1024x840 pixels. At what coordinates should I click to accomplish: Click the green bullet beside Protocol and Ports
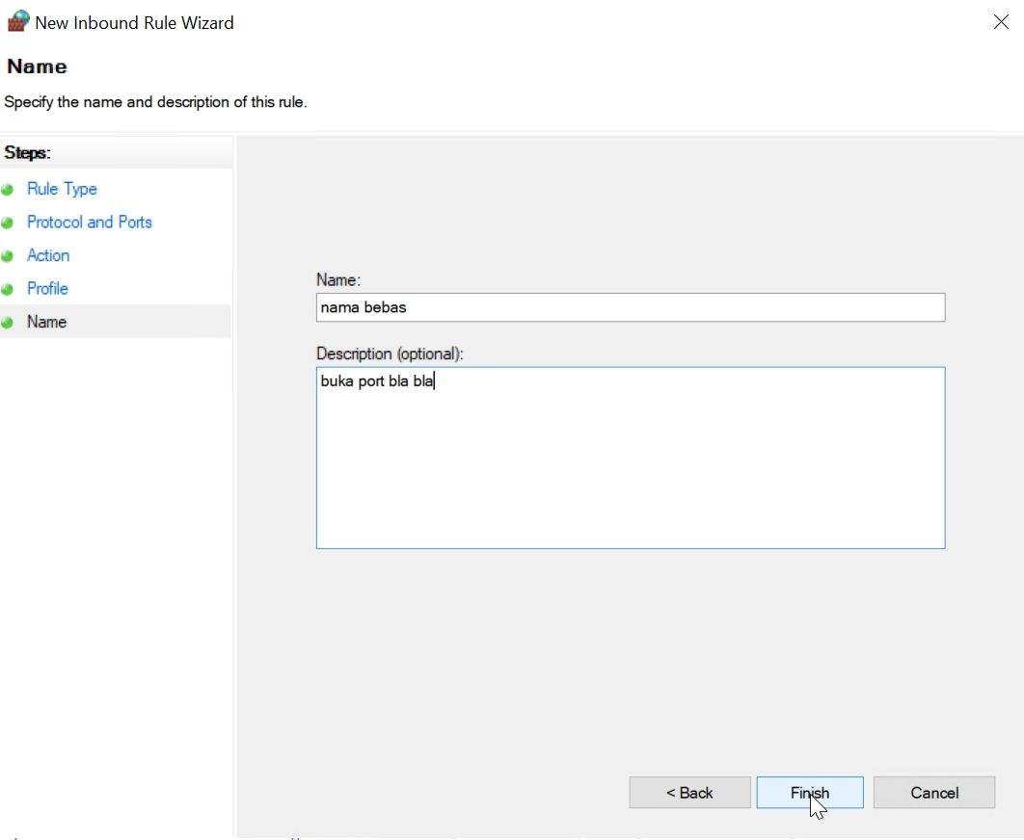click(7, 223)
